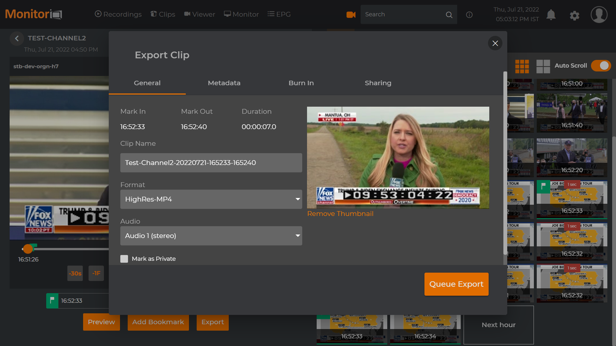Image resolution: width=616 pixels, height=346 pixels.
Task: Open the user profile avatar
Action: [599, 14]
